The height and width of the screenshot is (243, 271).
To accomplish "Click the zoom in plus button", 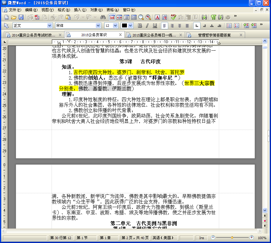I will 251,238.
